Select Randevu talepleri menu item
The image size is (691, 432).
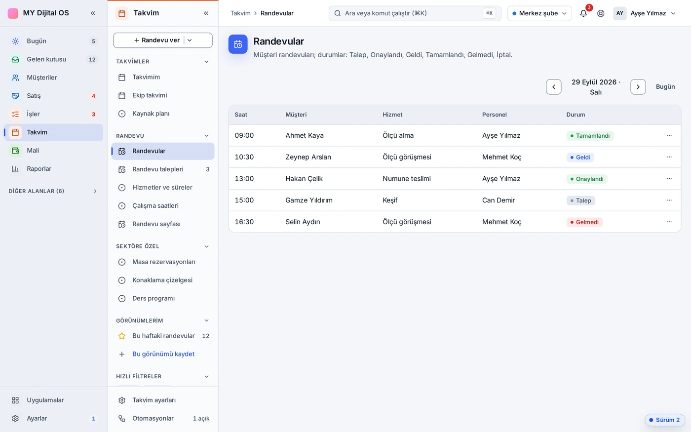(x=163, y=169)
